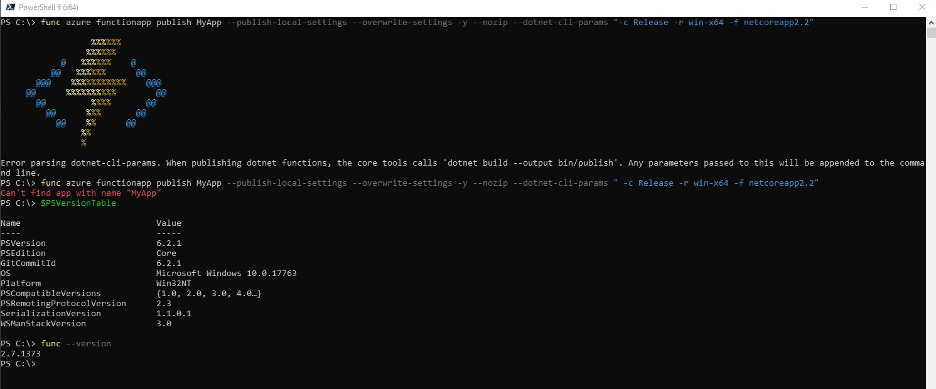Click the 'Microsoft Windows 10.0.17763' OS value
The width and height of the screenshot is (936, 389).
(227, 273)
